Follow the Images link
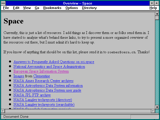The height and width of the screenshot is (120, 160). point(19,76)
